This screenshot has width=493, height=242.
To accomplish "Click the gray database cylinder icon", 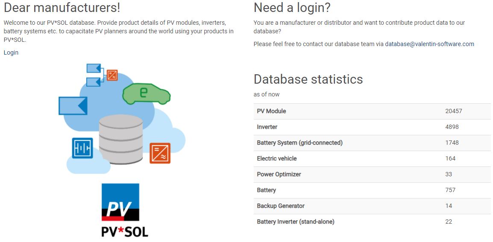I will (120, 138).
